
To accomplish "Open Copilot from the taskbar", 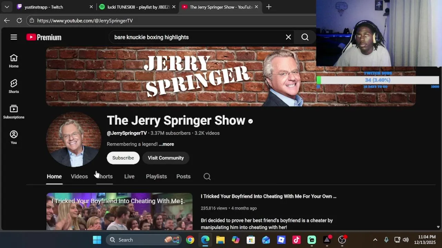I will point(236,240).
